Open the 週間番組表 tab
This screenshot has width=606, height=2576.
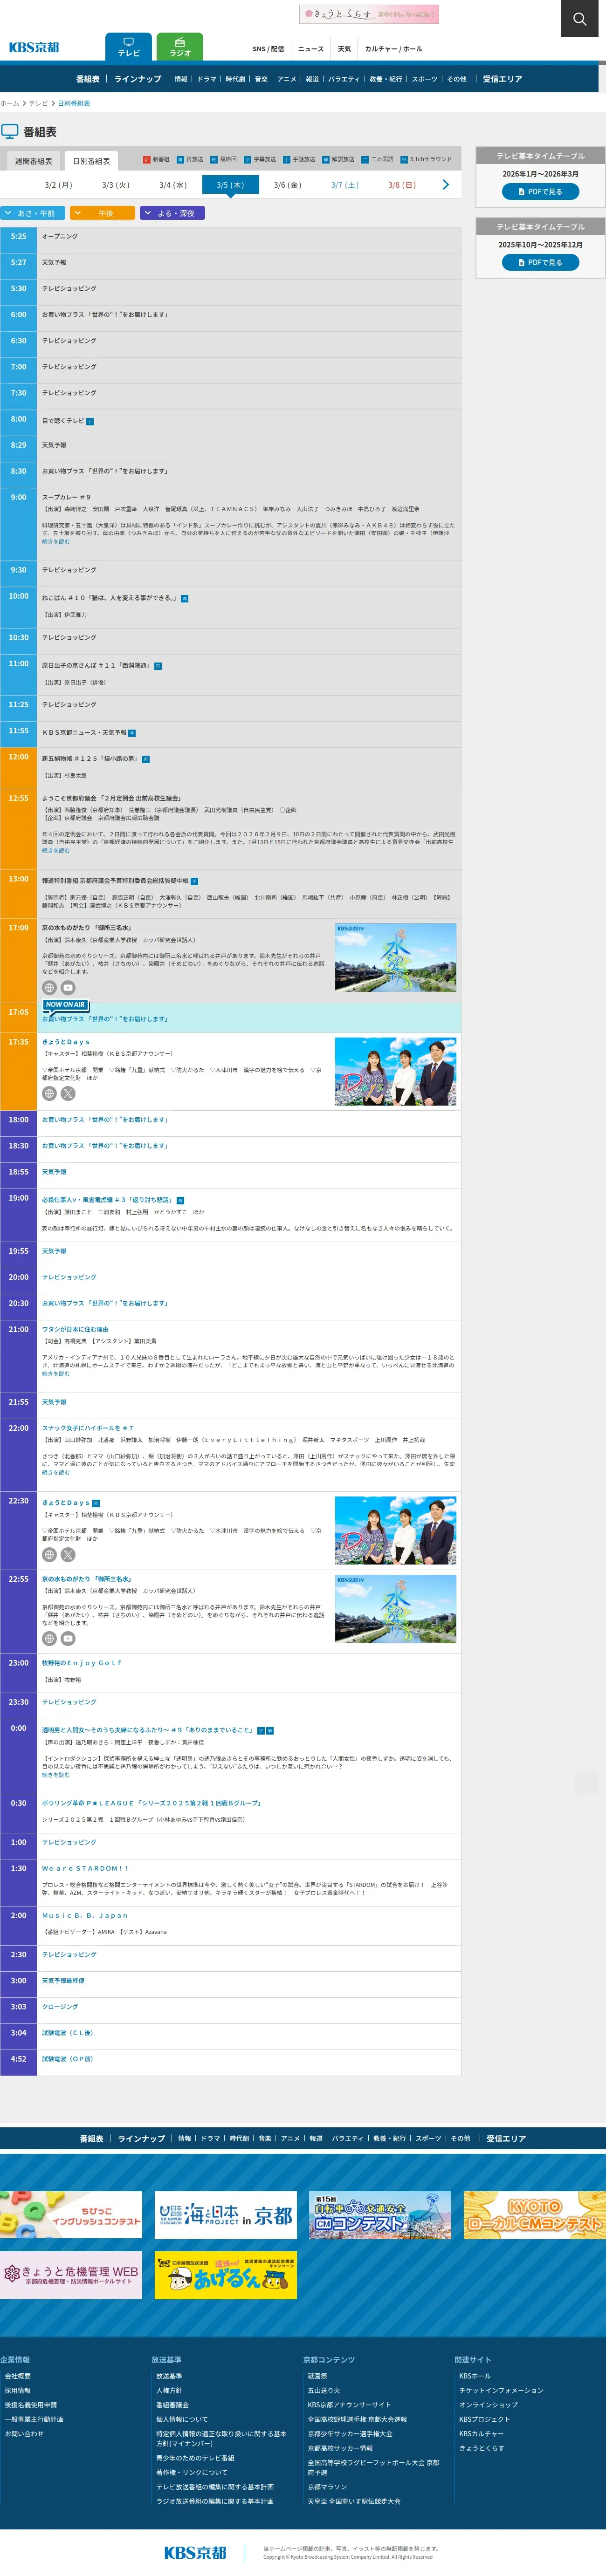(33, 161)
